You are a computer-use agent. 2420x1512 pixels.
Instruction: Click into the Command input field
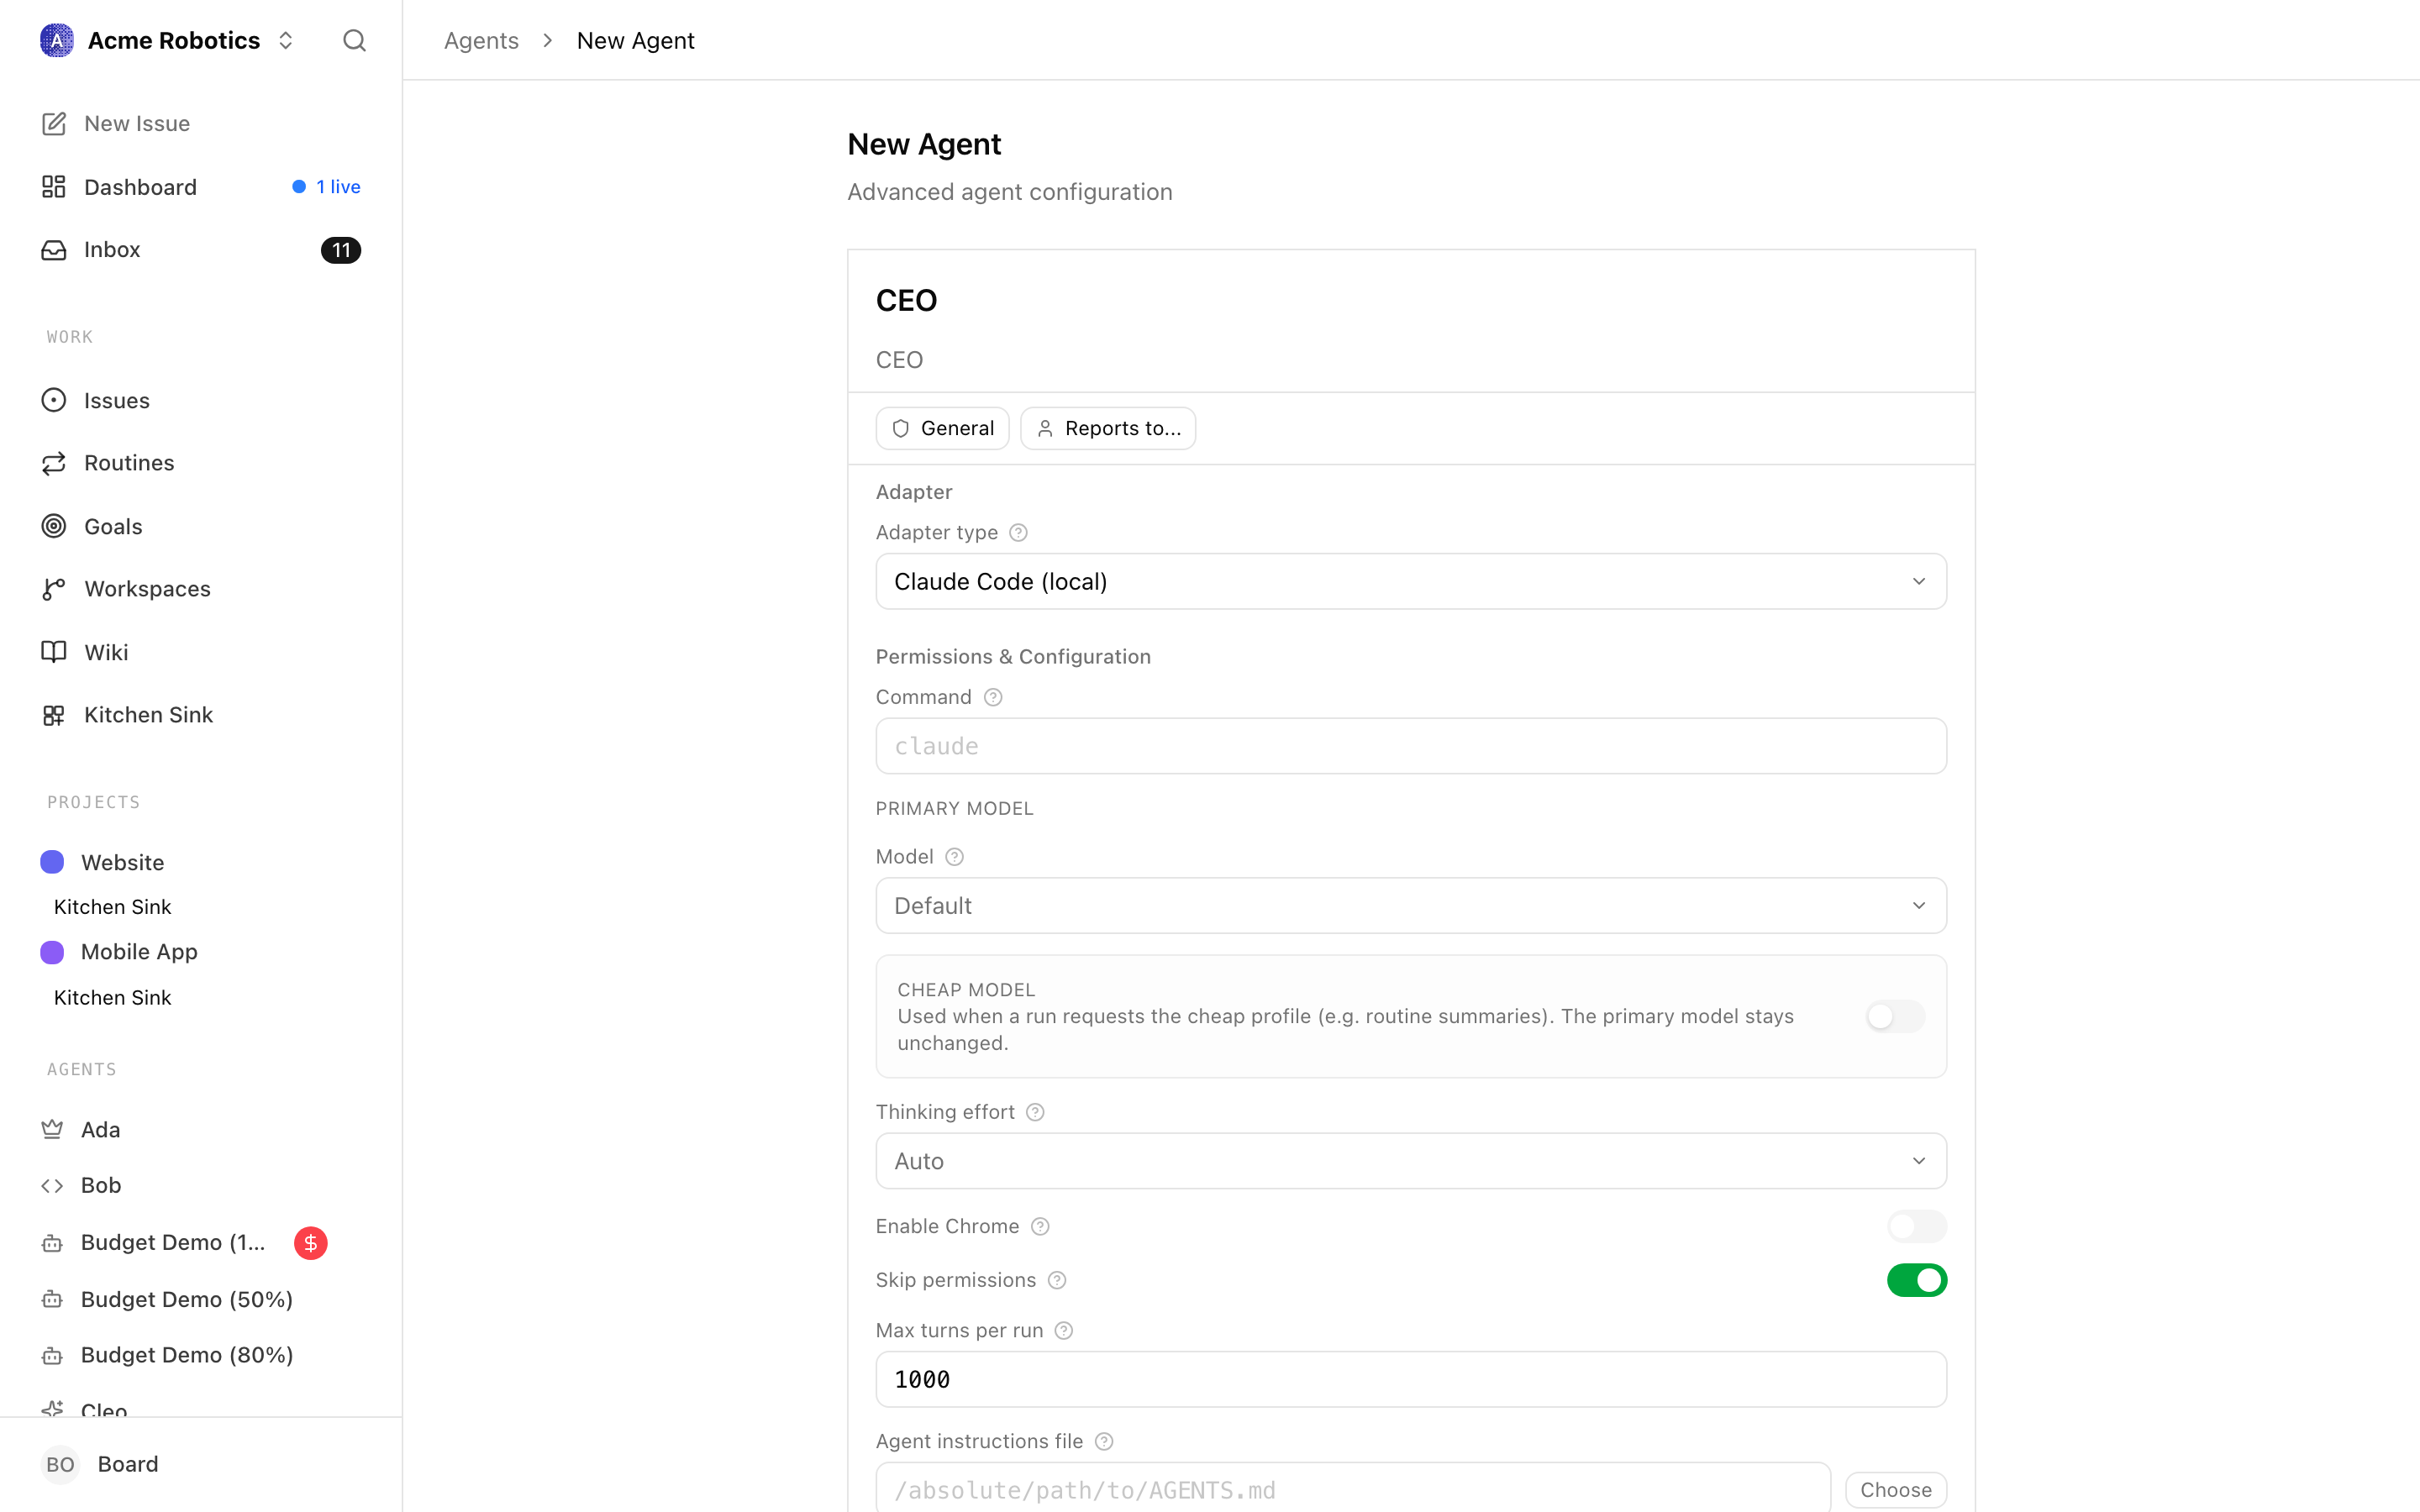click(1411, 746)
